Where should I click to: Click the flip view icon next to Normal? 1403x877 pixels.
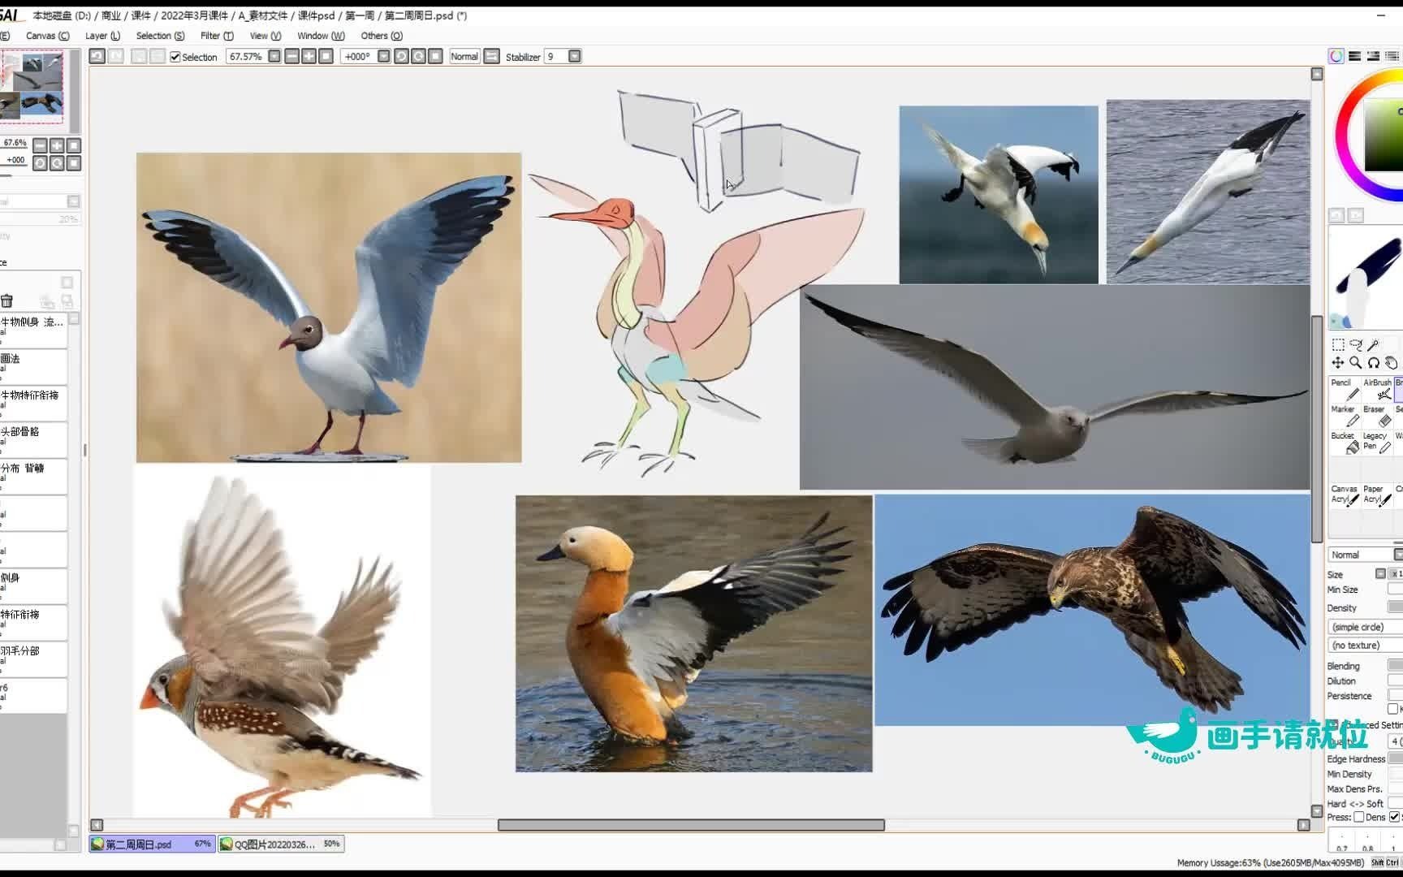tap(492, 56)
